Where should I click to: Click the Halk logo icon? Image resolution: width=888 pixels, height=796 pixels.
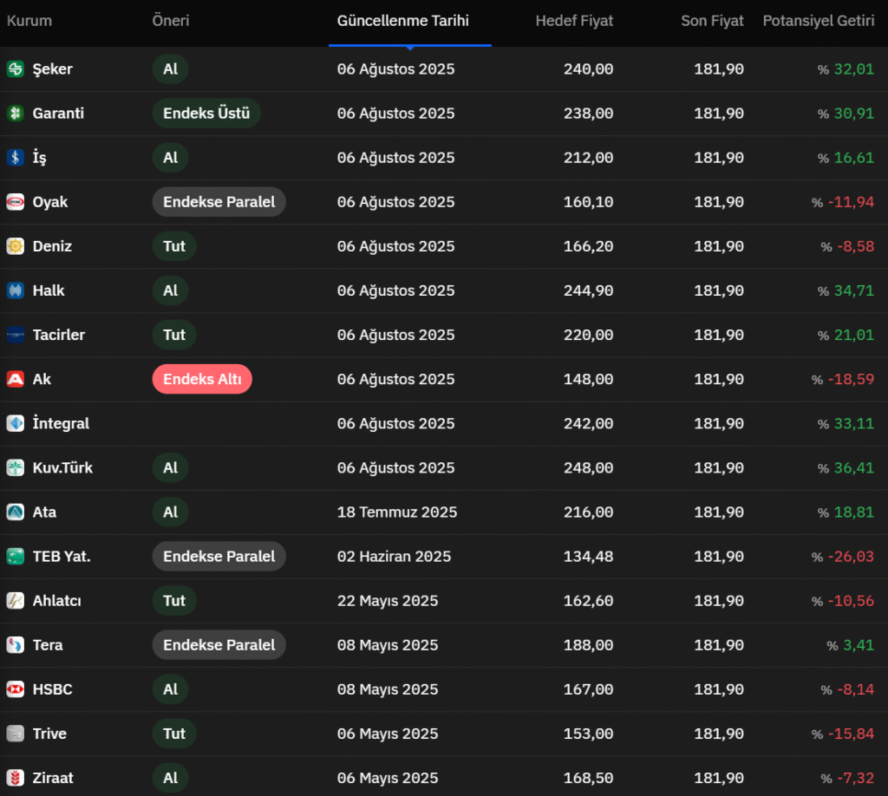pos(16,290)
